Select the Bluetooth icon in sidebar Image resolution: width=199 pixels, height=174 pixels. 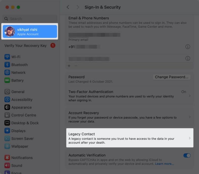(x=7, y=65)
